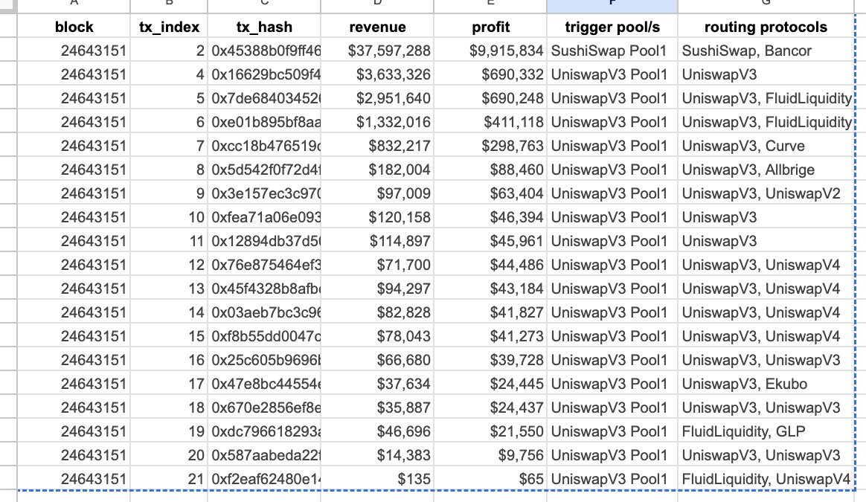The width and height of the screenshot is (866, 502).
Task: Click revenue cell $97,009
Action: coord(377,193)
